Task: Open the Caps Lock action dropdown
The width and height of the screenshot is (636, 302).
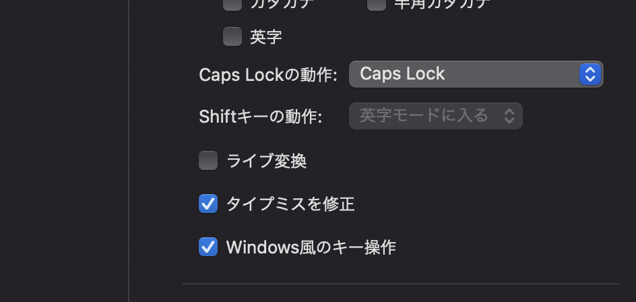Action: pyautogui.click(x=476, y=74)
